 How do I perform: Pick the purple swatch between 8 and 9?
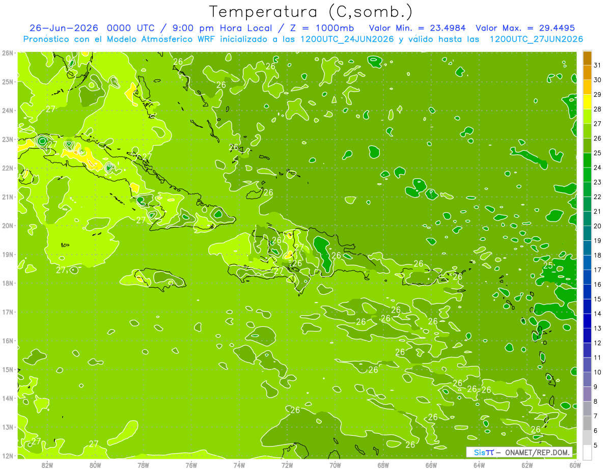coord(587,394)
